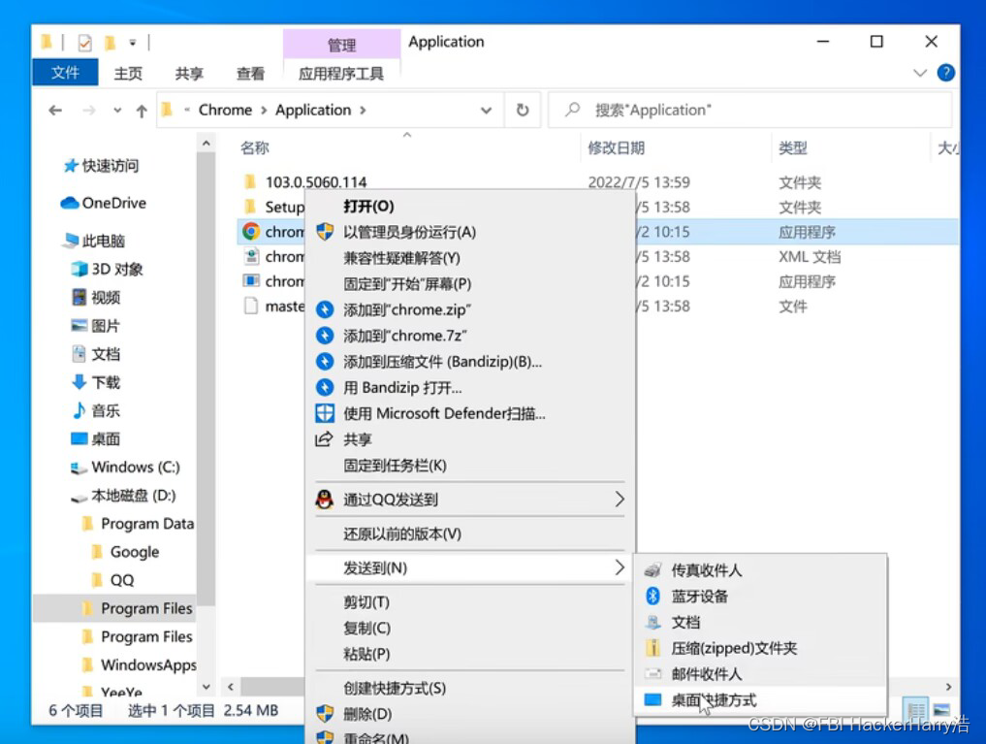Open 音乐 folder in sidebar
The height and width of the screenshot is (744, 986).
coord(96,410)
